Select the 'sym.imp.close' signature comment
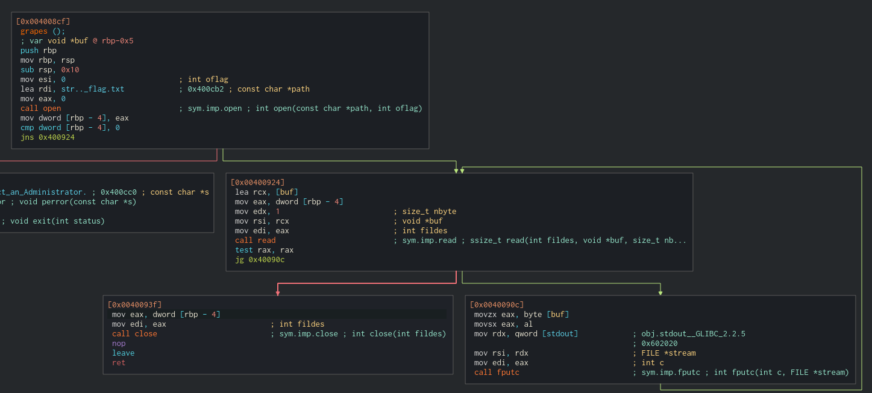 [359, 334]
